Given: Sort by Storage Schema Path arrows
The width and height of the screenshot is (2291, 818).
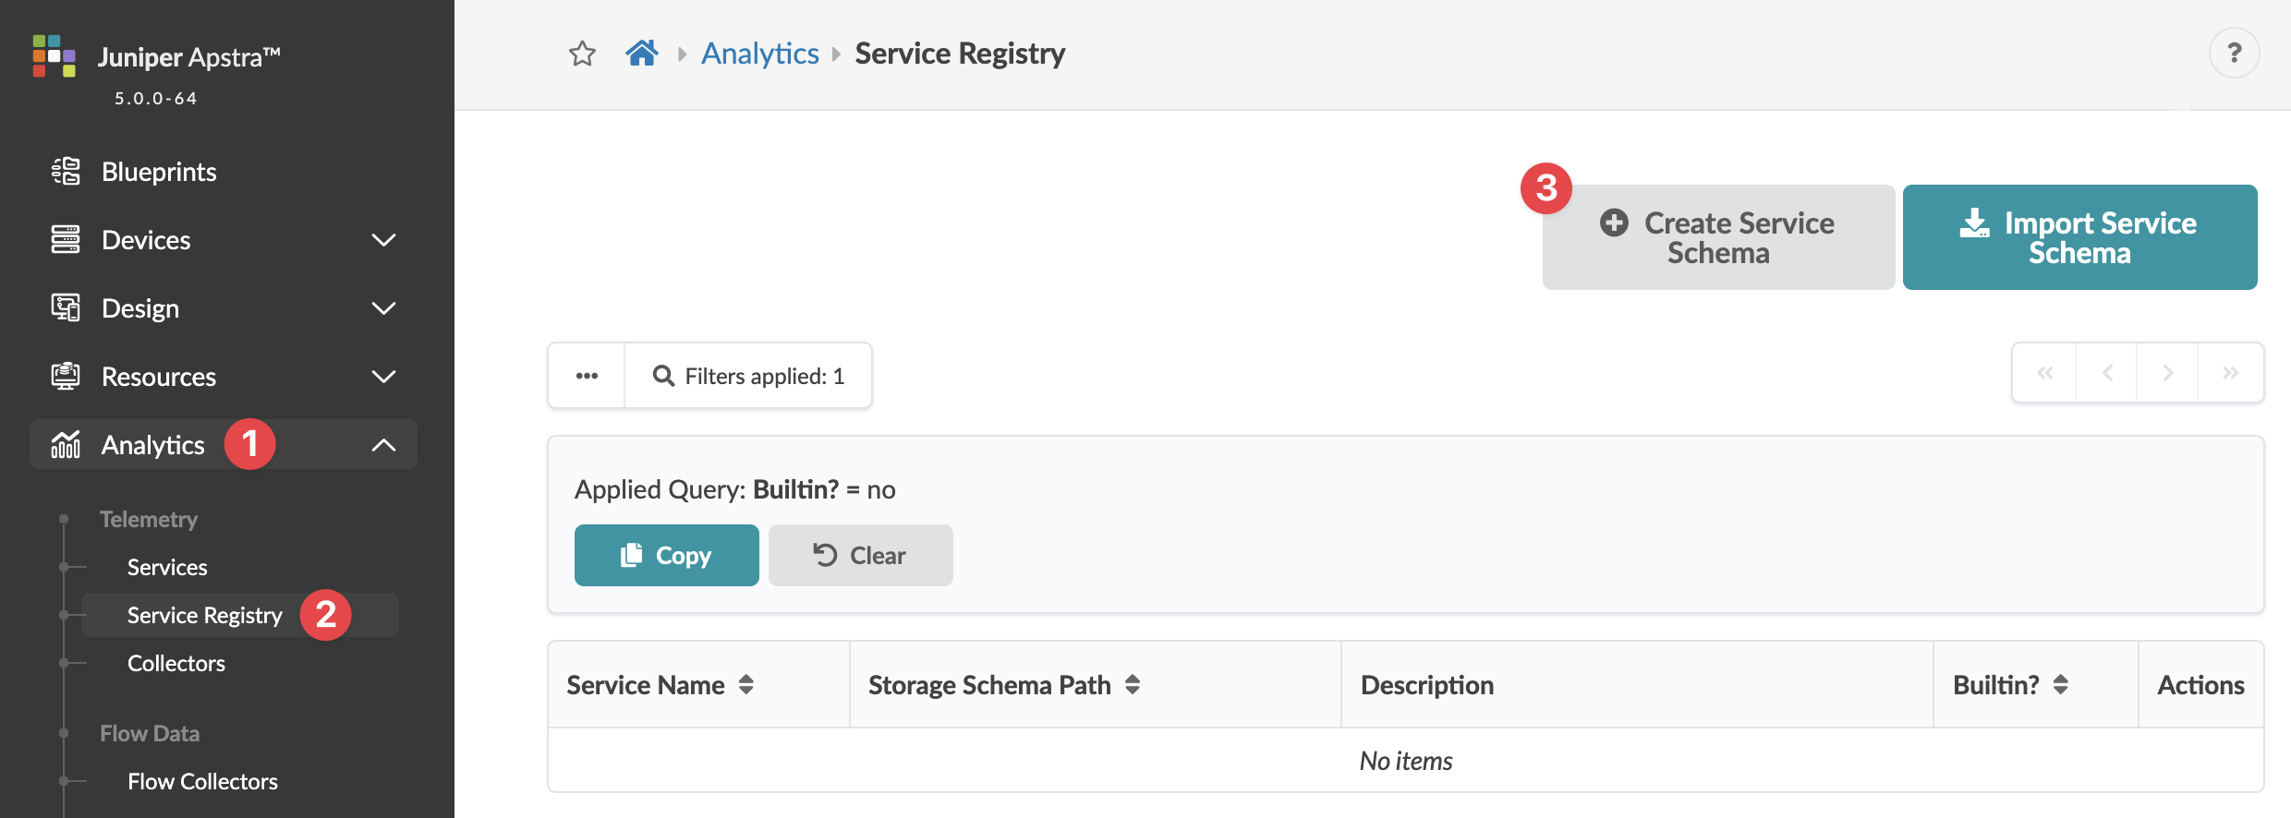Looking at the screenshot, I should [x=1133, y=685].
